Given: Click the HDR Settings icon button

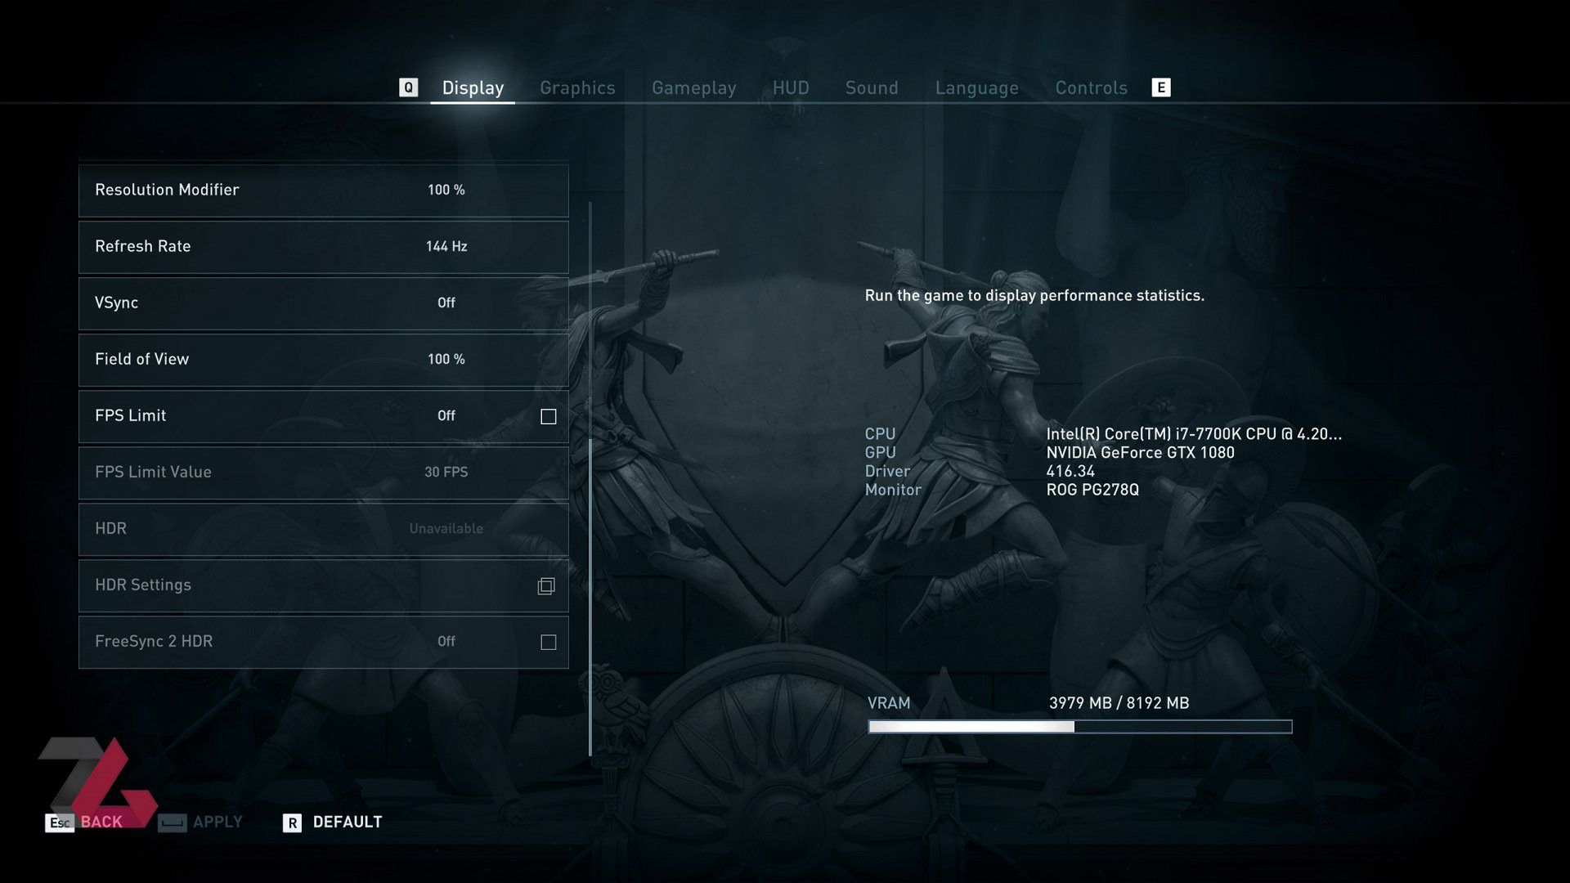Looking at the screenshot, I should click(x=547, y=585).
